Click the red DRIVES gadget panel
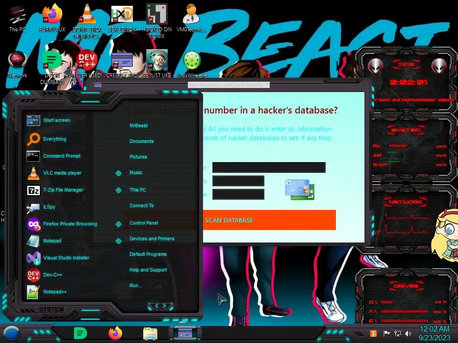This screenshot has height=343, width=458. 407,296
